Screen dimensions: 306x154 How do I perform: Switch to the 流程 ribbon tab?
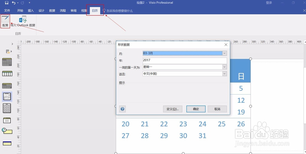pyautogui.click(x=63, y=10)
